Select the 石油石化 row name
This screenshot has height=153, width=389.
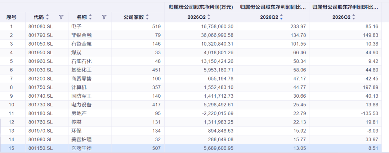81,61
